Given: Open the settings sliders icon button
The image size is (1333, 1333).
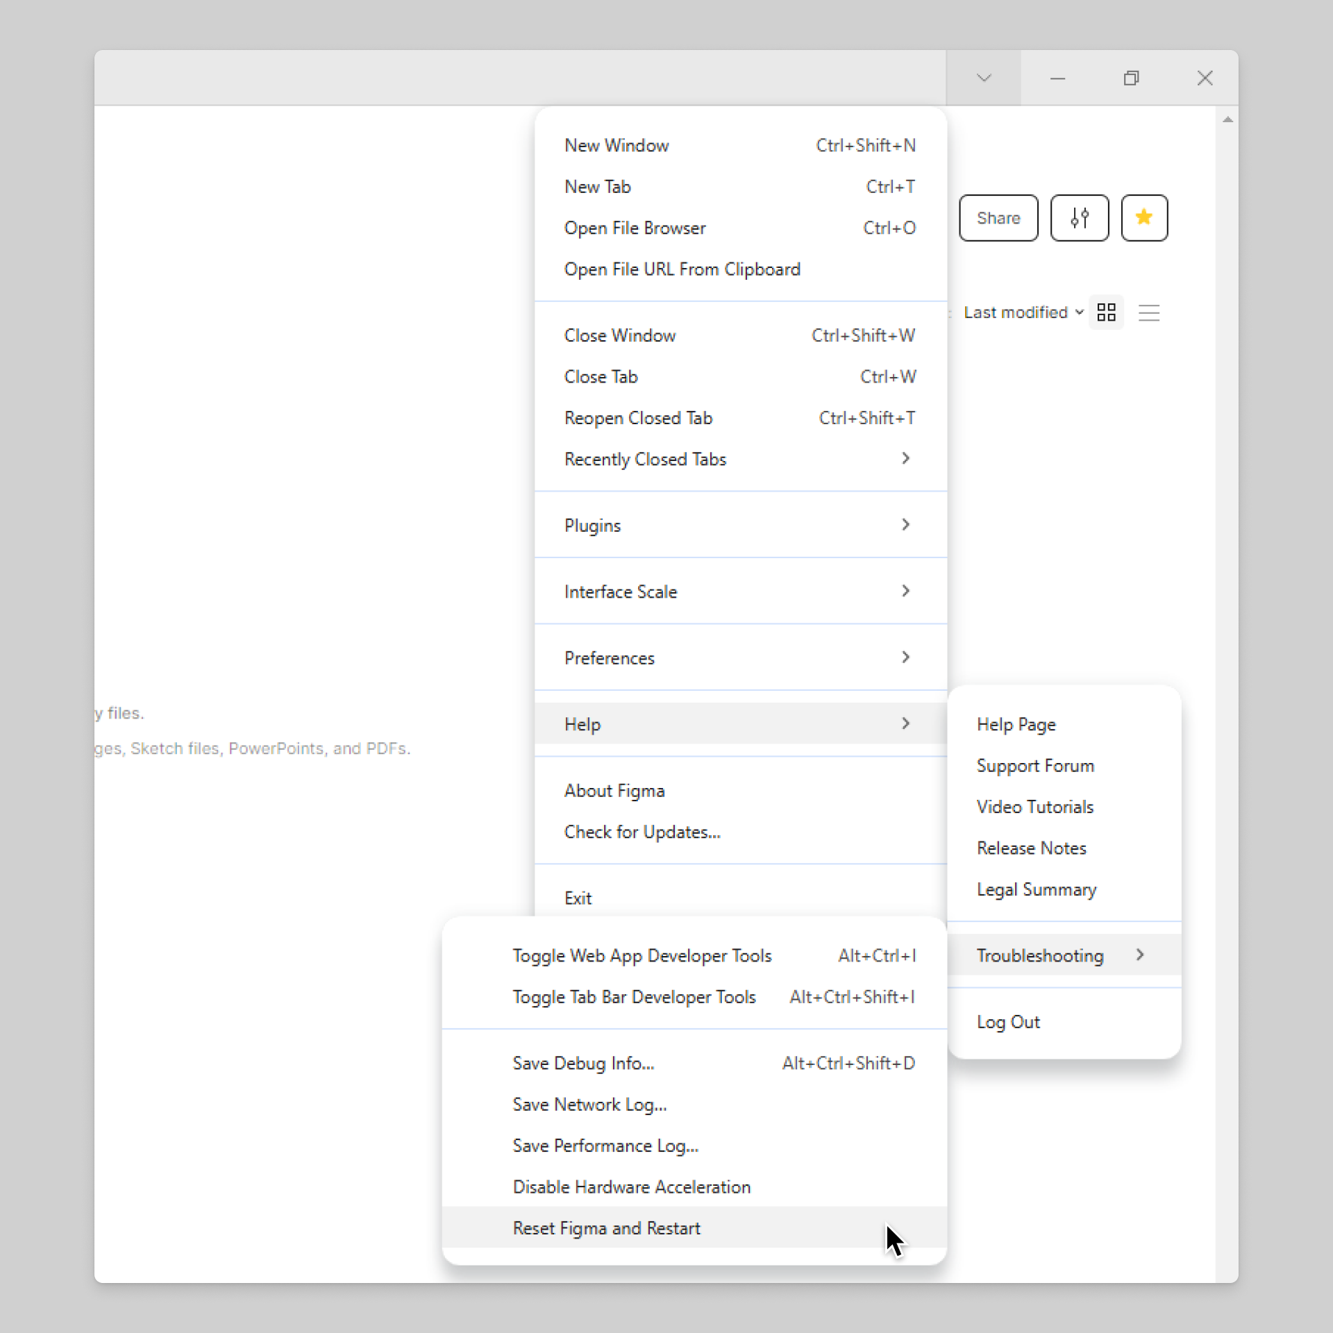Looking at the screenshot, I should [1079, 218].
